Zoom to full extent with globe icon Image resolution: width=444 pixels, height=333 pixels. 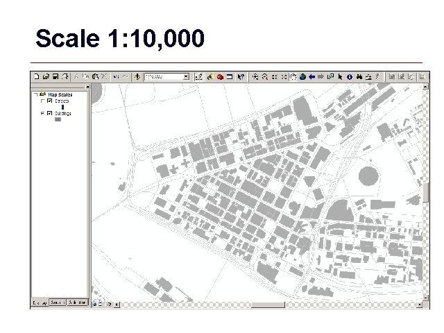coord(302,77)
